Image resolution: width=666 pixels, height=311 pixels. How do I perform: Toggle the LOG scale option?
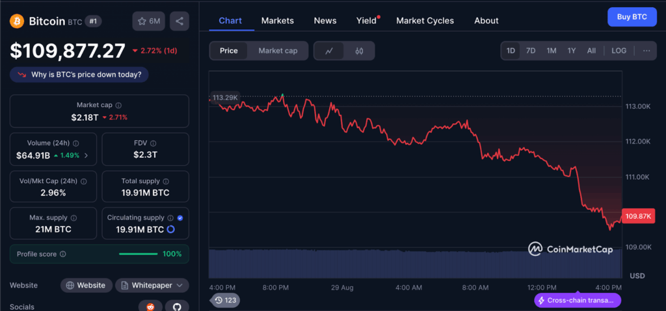tap(619, 51)
